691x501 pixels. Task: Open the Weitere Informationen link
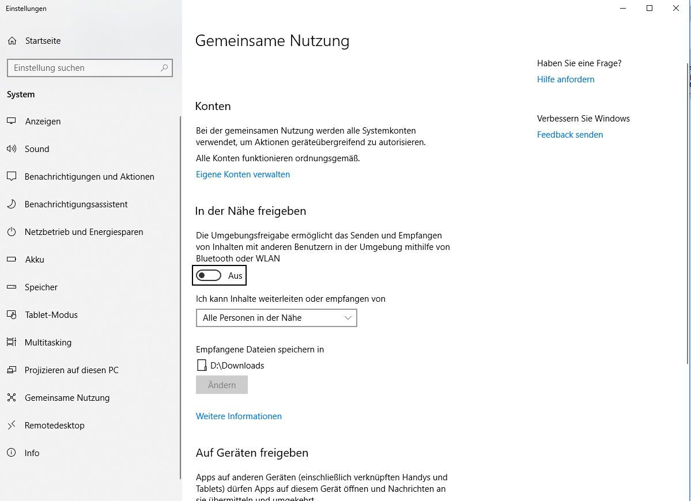click(x=239, y=416)
